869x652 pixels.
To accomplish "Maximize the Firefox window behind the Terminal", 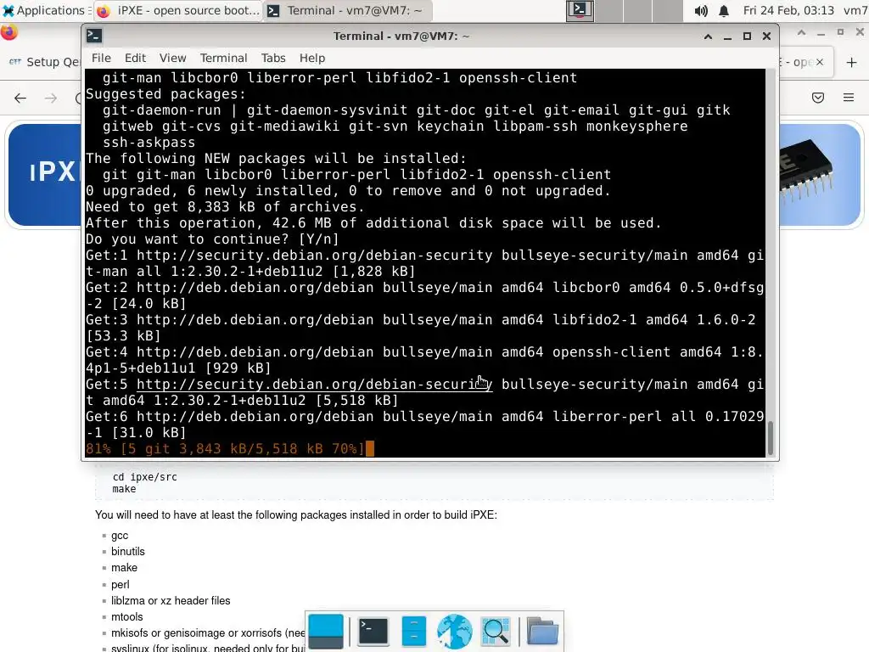I will coord(841,33).
